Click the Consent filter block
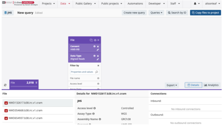The image size is (223, 126). (84, 48)
